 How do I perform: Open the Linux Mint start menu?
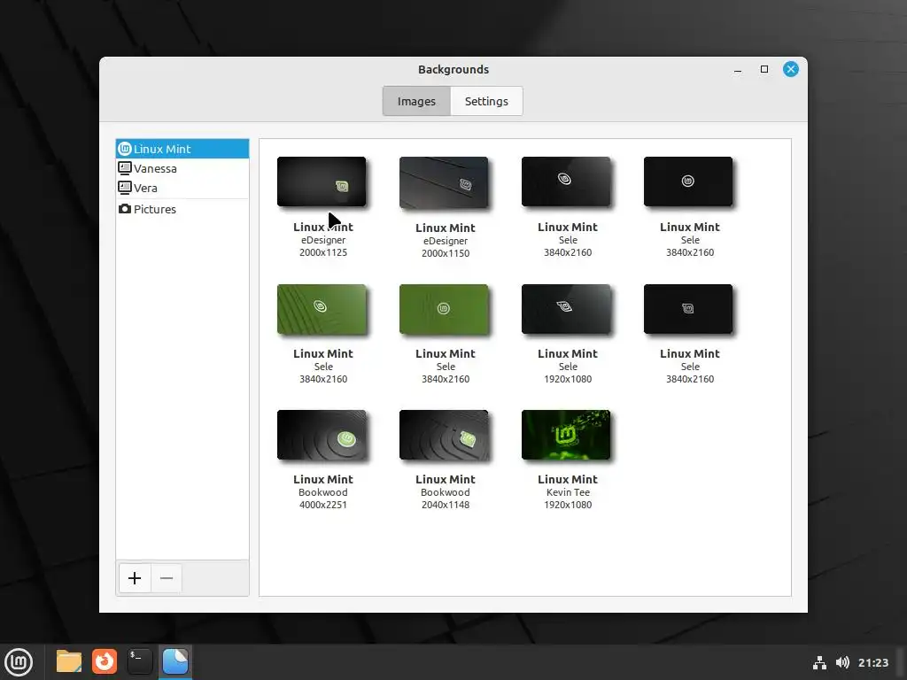coord(19,662)
